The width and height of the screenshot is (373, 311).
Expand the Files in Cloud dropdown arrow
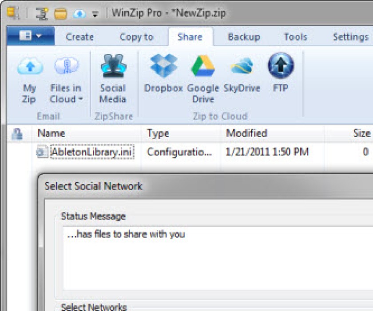(x=81, y=98)
